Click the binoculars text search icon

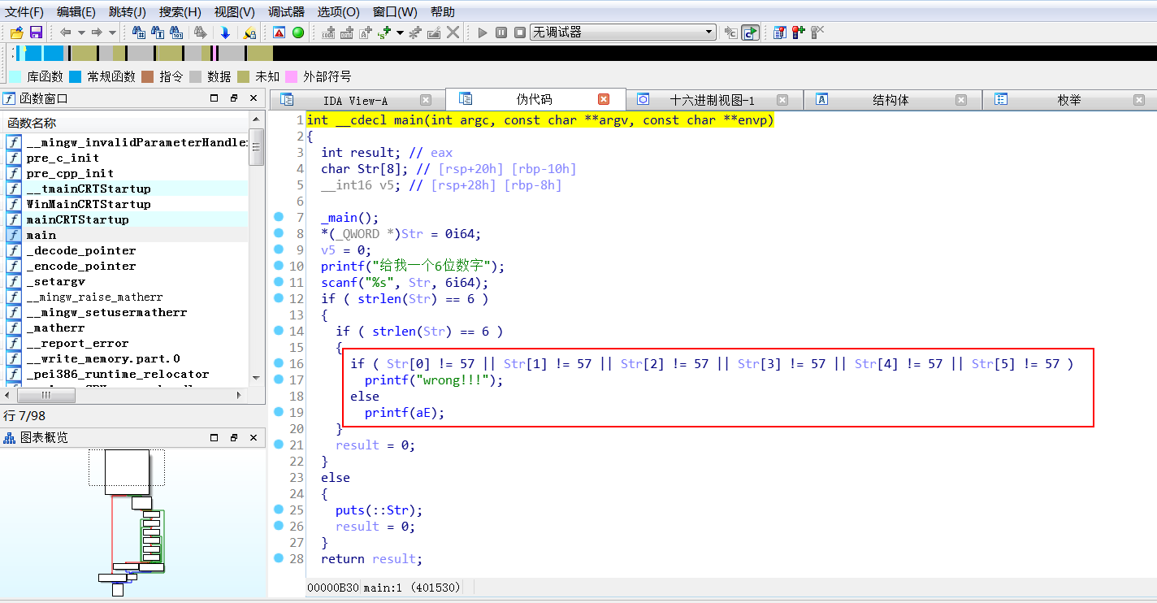tap(139, 33)
